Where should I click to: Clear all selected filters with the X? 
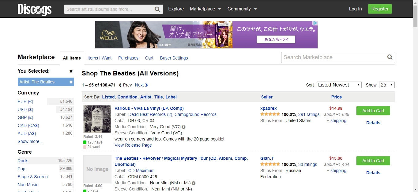71,71
